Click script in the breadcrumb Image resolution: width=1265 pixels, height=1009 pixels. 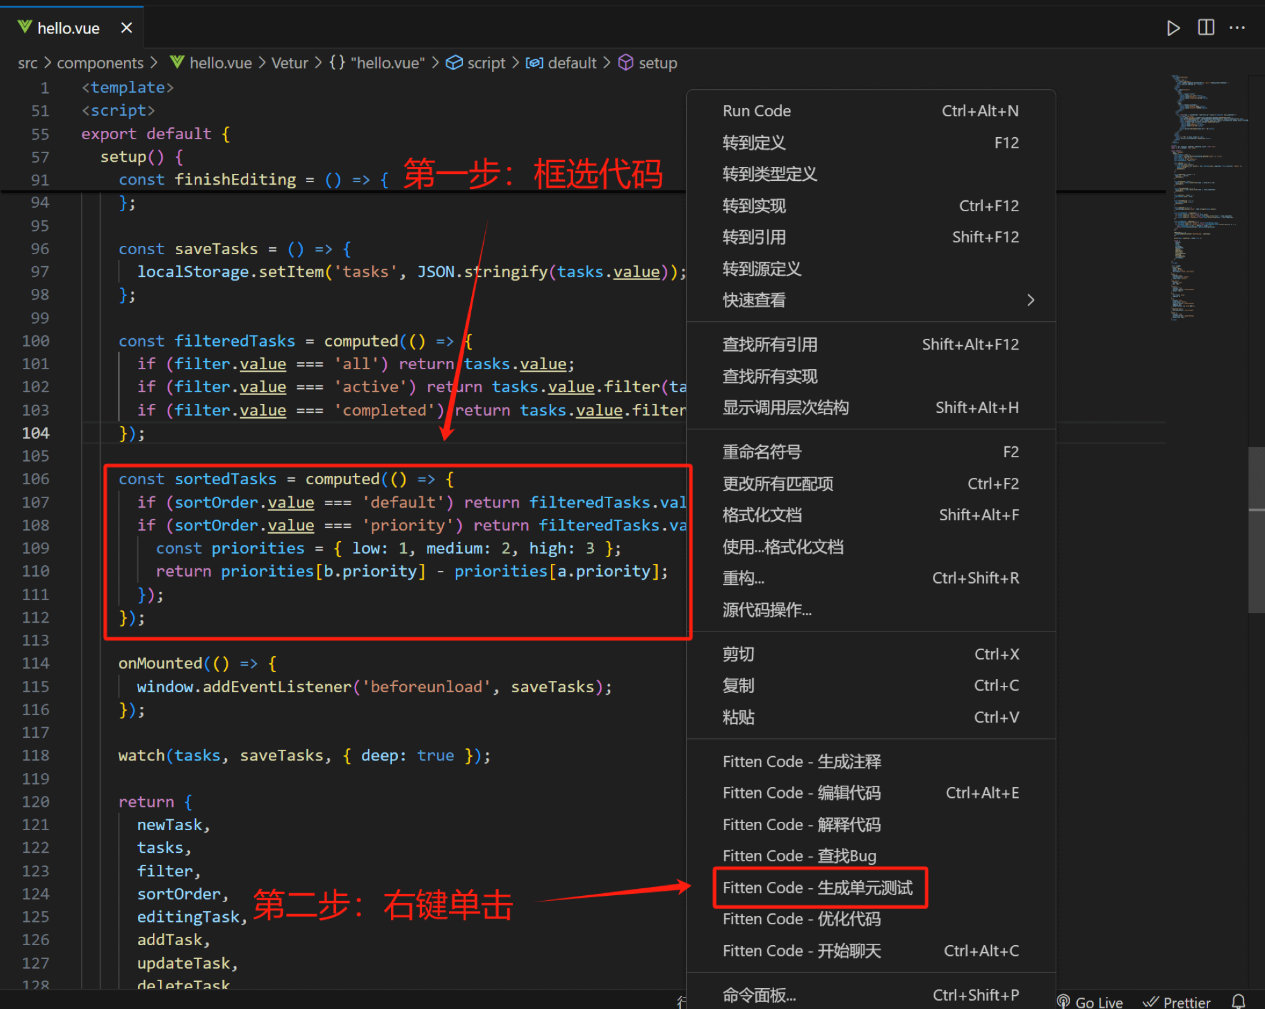click(476, 63)
